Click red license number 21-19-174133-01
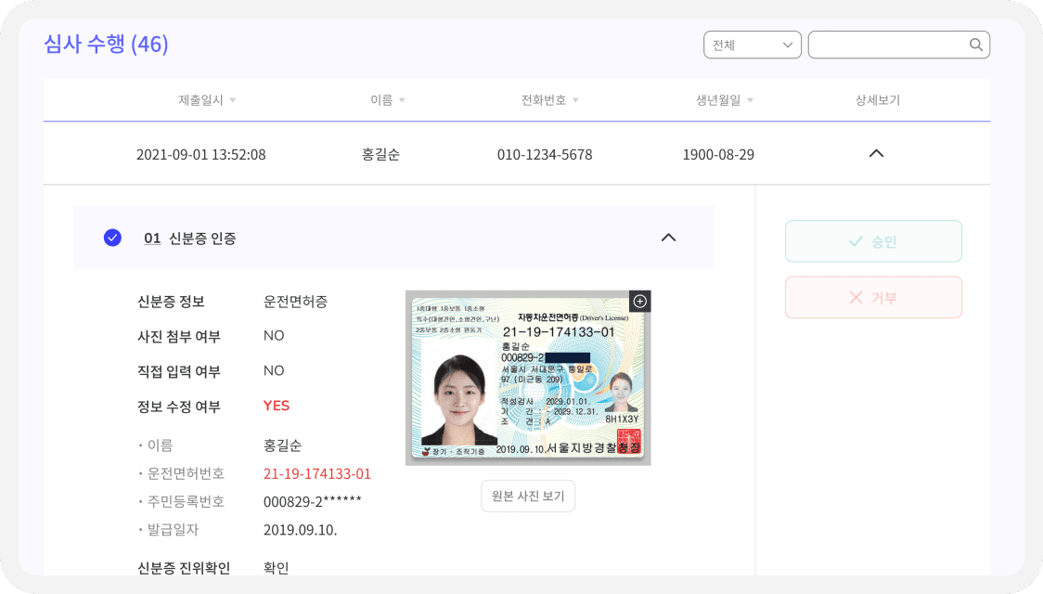Image resolution: width=1043 pixels, height=594 pixels. [x=317, y=473]
